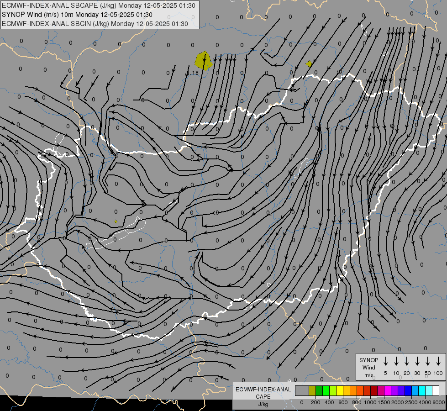
Task: Click the 200 tick label on CAPE scale
Action: click(x=316, y=402)
